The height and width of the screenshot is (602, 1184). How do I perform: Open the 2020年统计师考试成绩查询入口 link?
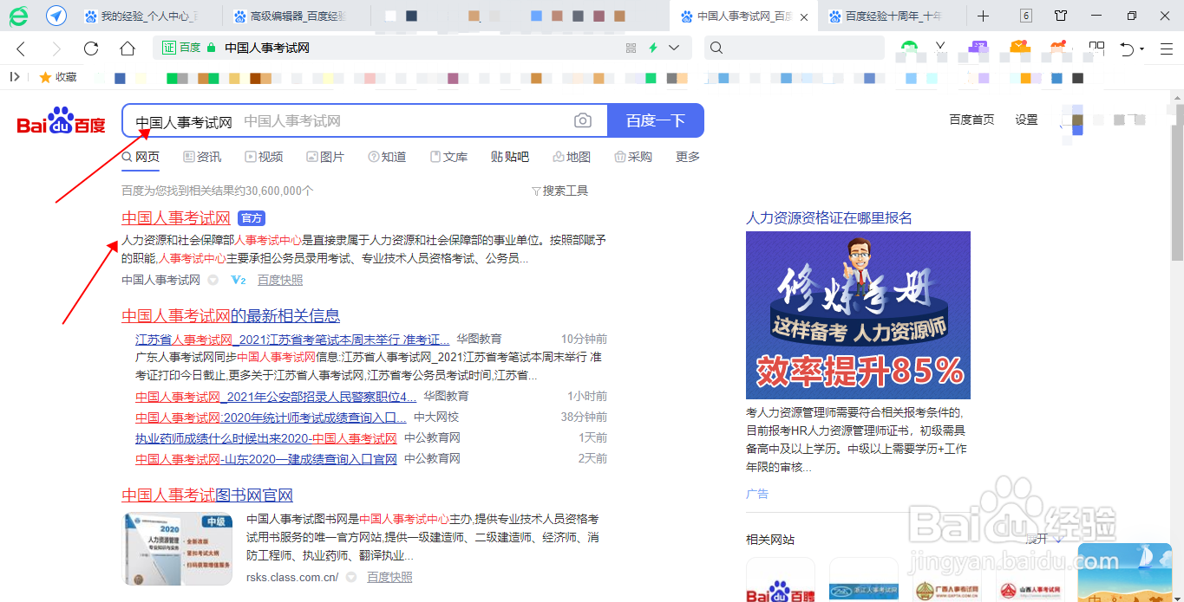pyautogui.click(x=271, y=417)
